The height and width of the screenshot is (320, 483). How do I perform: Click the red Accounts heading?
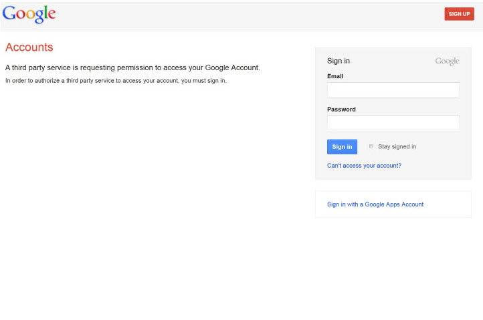29,47
